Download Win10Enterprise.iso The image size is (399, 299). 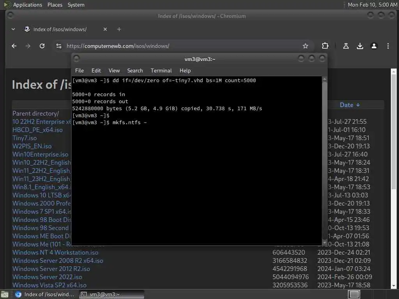[40, 154]
